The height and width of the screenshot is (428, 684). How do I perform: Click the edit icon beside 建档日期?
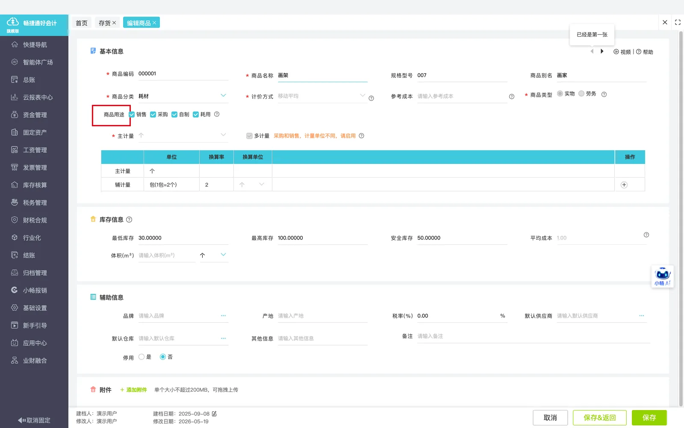click(x=214, y=414)
